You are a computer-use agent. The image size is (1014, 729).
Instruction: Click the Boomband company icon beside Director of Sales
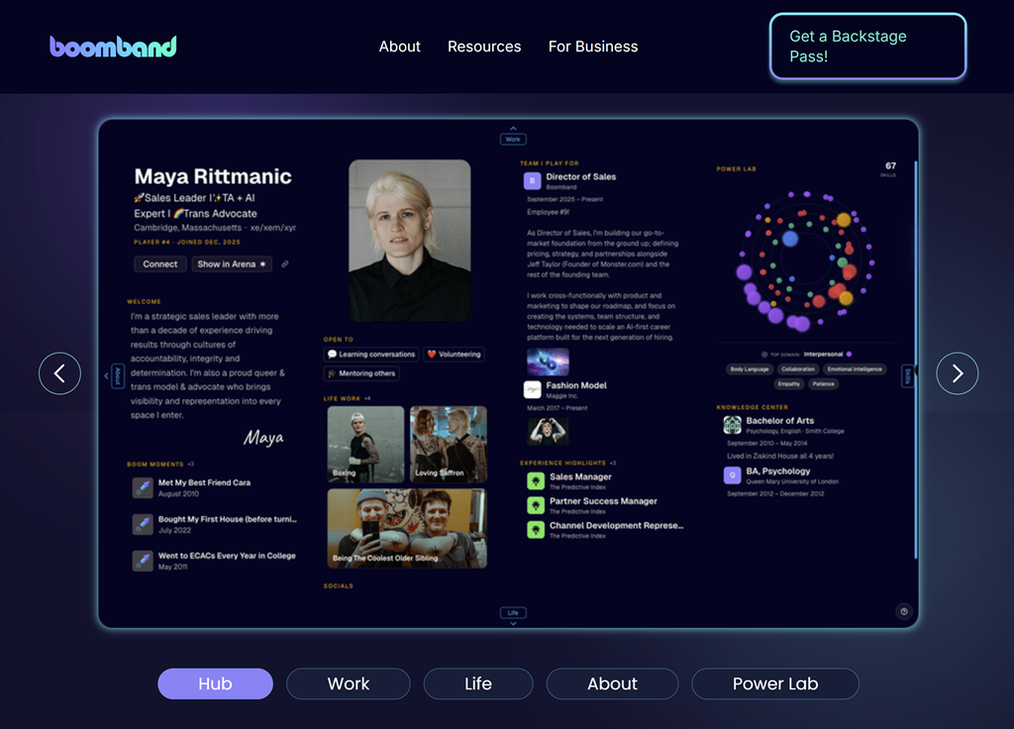click(532, 181)
